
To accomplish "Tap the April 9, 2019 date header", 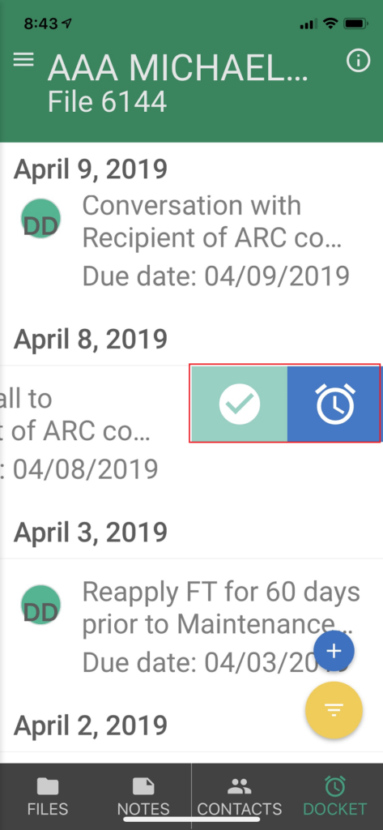I will click(91, 169).
